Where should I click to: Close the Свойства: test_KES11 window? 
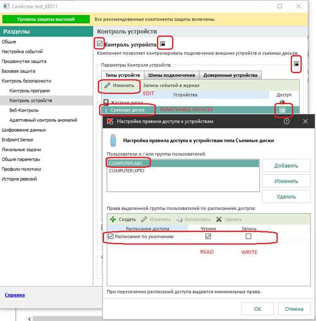(298, 6)
